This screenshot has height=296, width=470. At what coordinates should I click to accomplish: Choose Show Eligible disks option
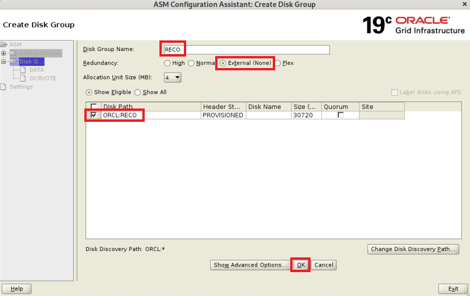[89, 92]
